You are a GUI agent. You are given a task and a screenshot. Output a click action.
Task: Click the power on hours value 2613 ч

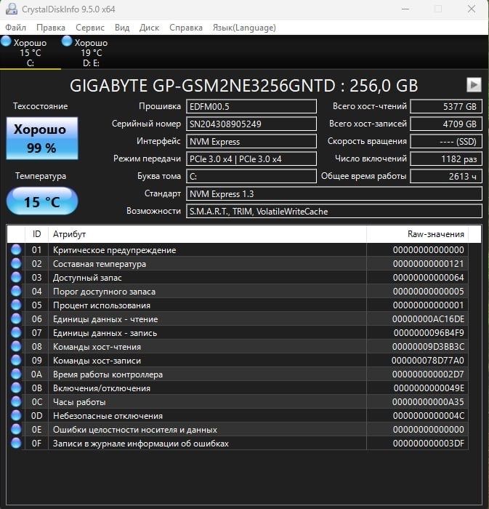point(446,177)
